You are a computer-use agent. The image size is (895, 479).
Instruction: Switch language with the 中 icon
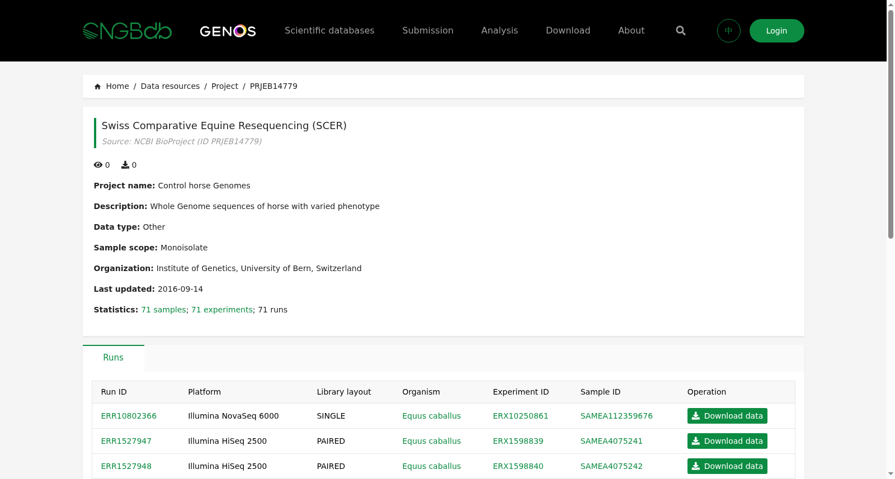tap(729, 31)
